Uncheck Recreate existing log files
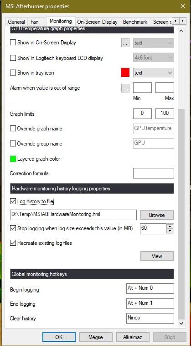191x346 pixels. (x=13, y=243)
